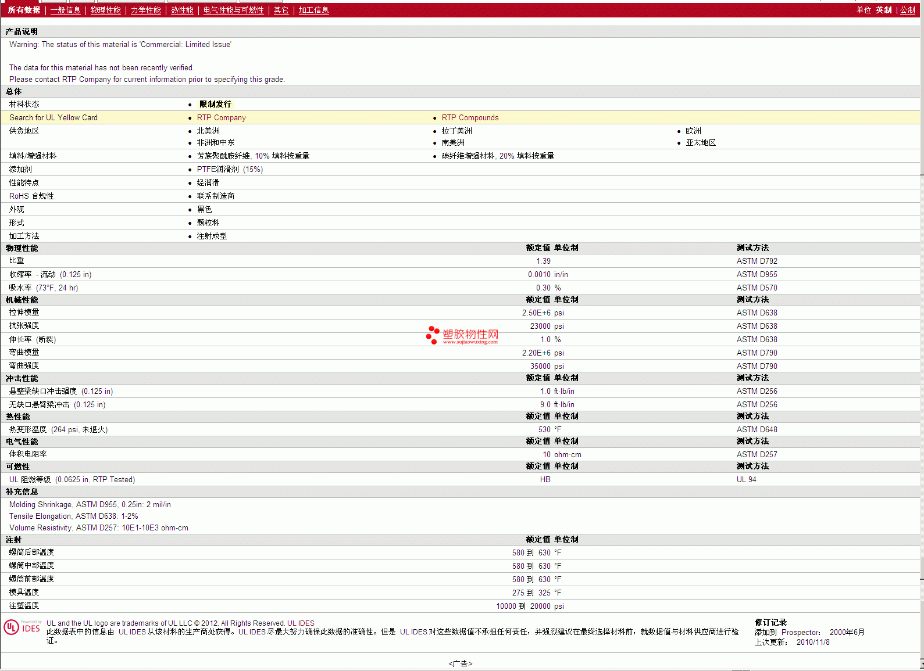Screen dimensions: 924x671
Task: Open ASTM D257 test method
Action: (x=757, y=455)
